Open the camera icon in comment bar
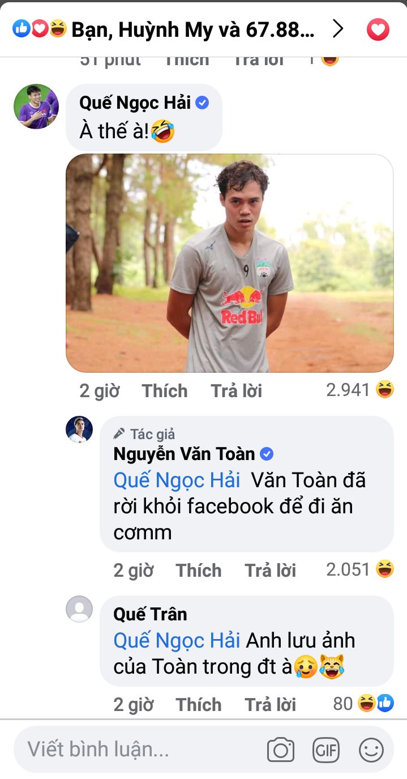The height and width of the screenshot is (779, 407). point(281,751)
